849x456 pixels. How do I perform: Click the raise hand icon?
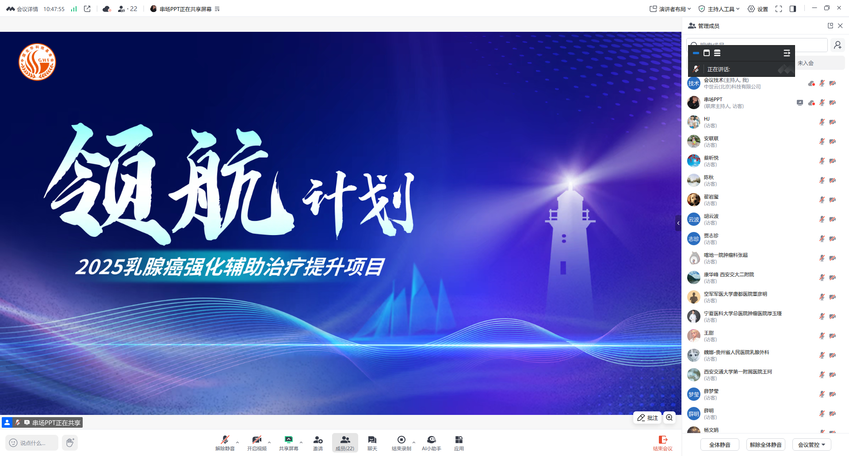(x=69, y=442)
